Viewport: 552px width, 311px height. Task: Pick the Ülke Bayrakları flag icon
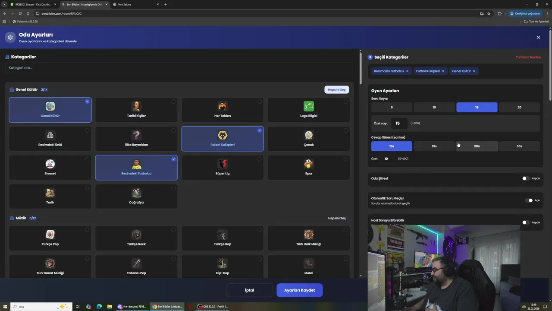(x=136, y=135)
